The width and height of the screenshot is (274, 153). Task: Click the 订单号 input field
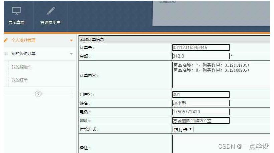201,47
